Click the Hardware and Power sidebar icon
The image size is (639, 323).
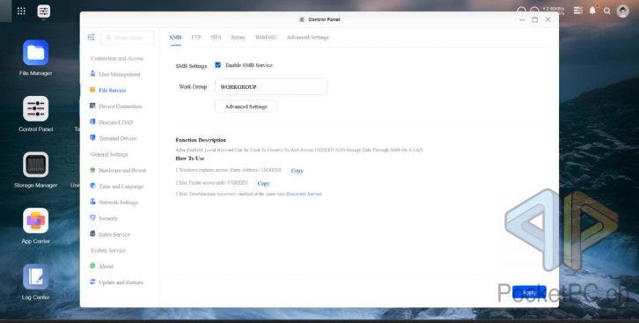click(x=92, y=170)
